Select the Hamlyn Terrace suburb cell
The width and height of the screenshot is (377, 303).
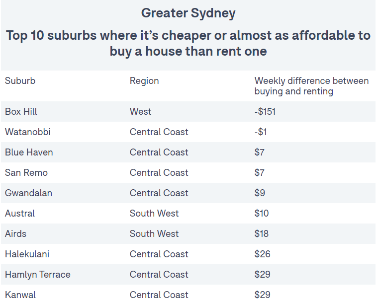coord(37,275)
